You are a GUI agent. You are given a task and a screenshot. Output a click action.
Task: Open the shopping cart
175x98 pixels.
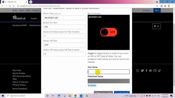[x=157, y=10]
